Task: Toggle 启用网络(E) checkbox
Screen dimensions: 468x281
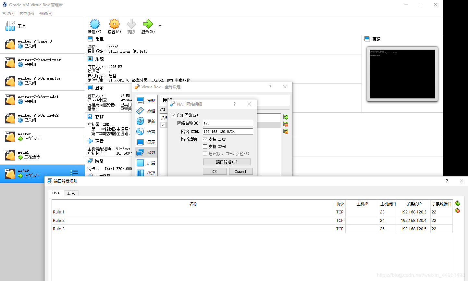Action: coord(173,115)
